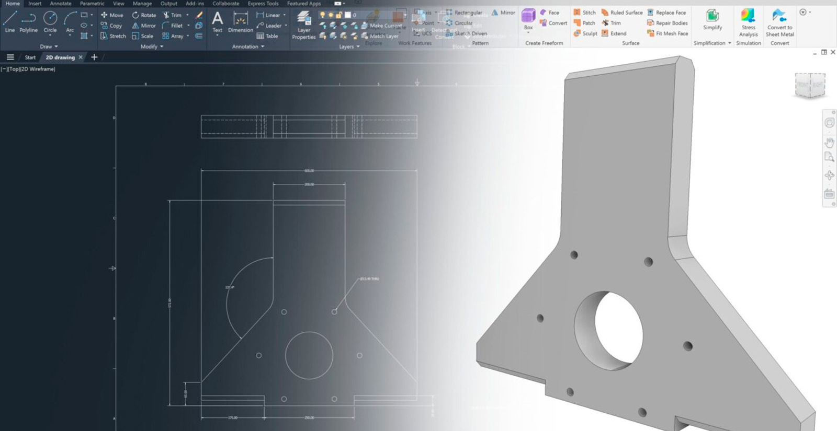Image resolution: width=837 pixels, height=431 pixels.
Task: Toggle the layer lock padlock icon
Action: [339, 15]
